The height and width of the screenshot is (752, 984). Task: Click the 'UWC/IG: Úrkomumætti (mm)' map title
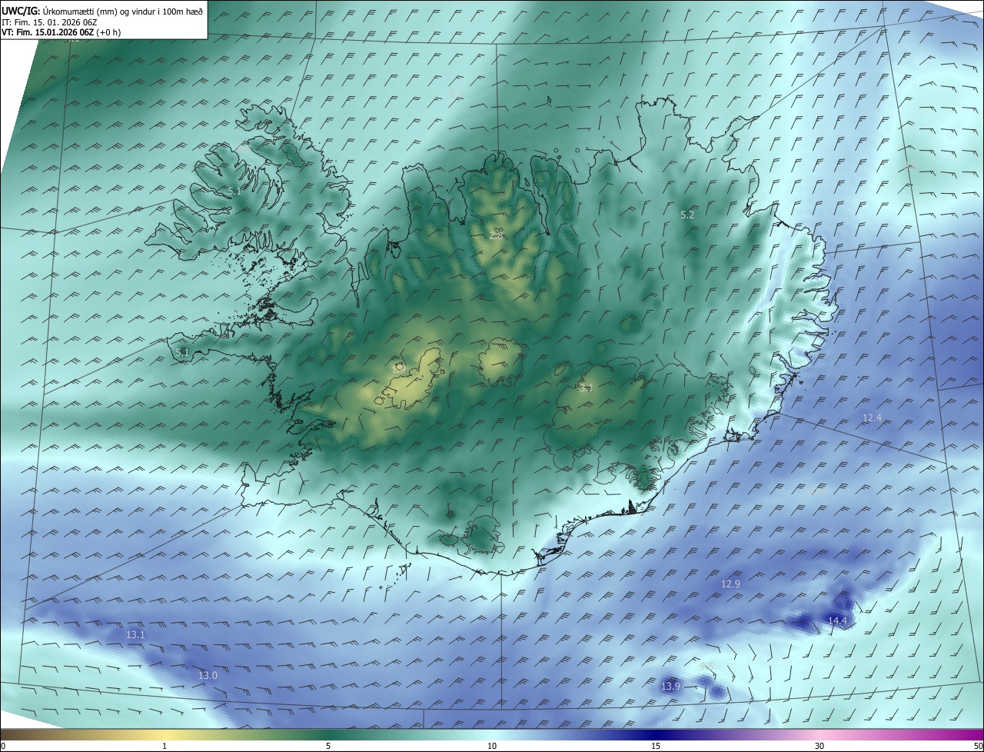(102, 10)
